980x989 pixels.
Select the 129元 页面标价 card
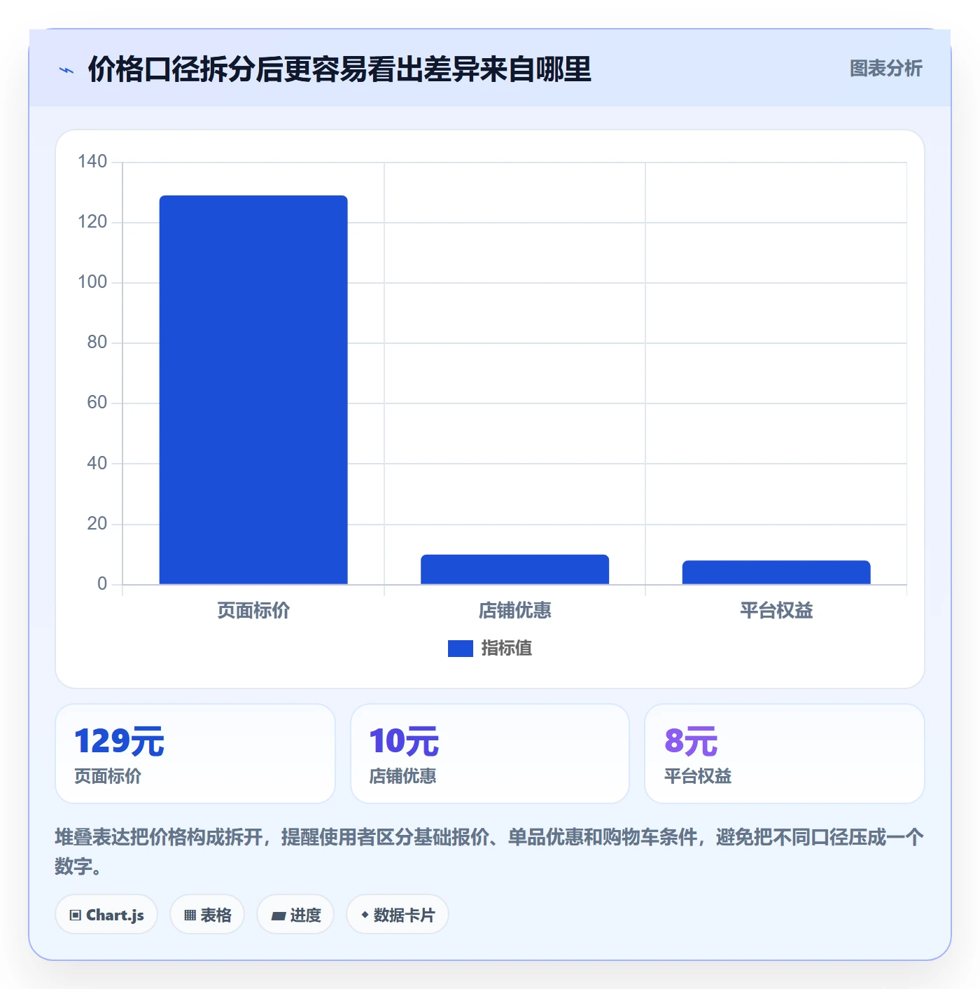(195, 754)
